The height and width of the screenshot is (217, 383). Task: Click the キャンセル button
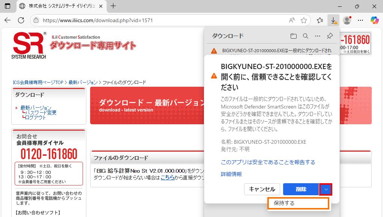262,189
